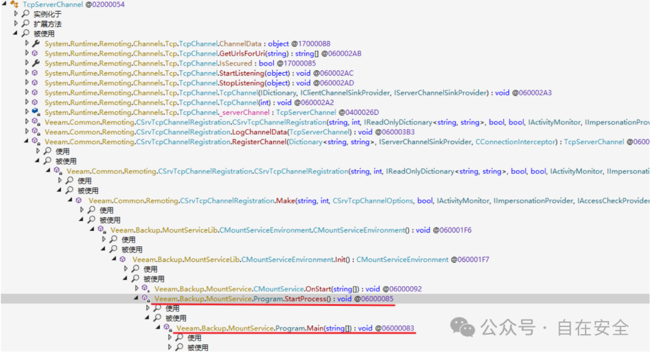Collapse the TcpServerChannel root node
The height and width of the screenshot is (354, 650).
[4, 4]
